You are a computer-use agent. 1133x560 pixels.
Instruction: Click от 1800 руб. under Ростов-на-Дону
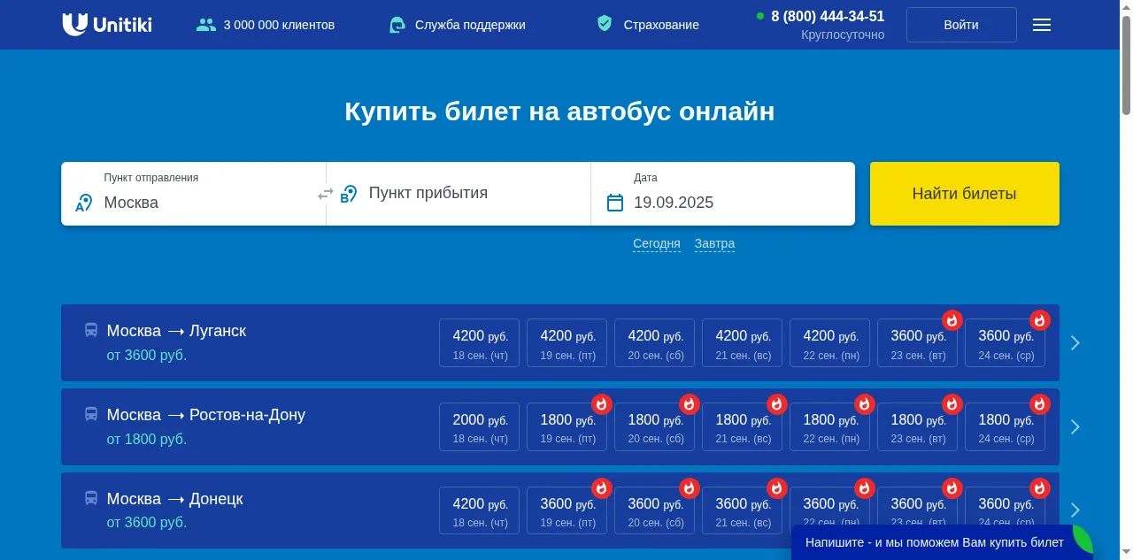(x=147, y=439)
